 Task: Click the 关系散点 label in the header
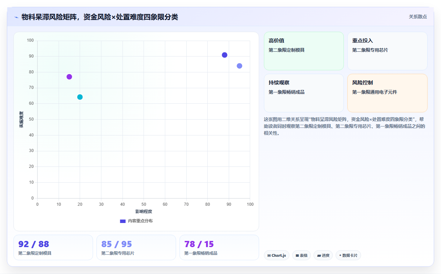pyautogui.click(x=418, y=17)
